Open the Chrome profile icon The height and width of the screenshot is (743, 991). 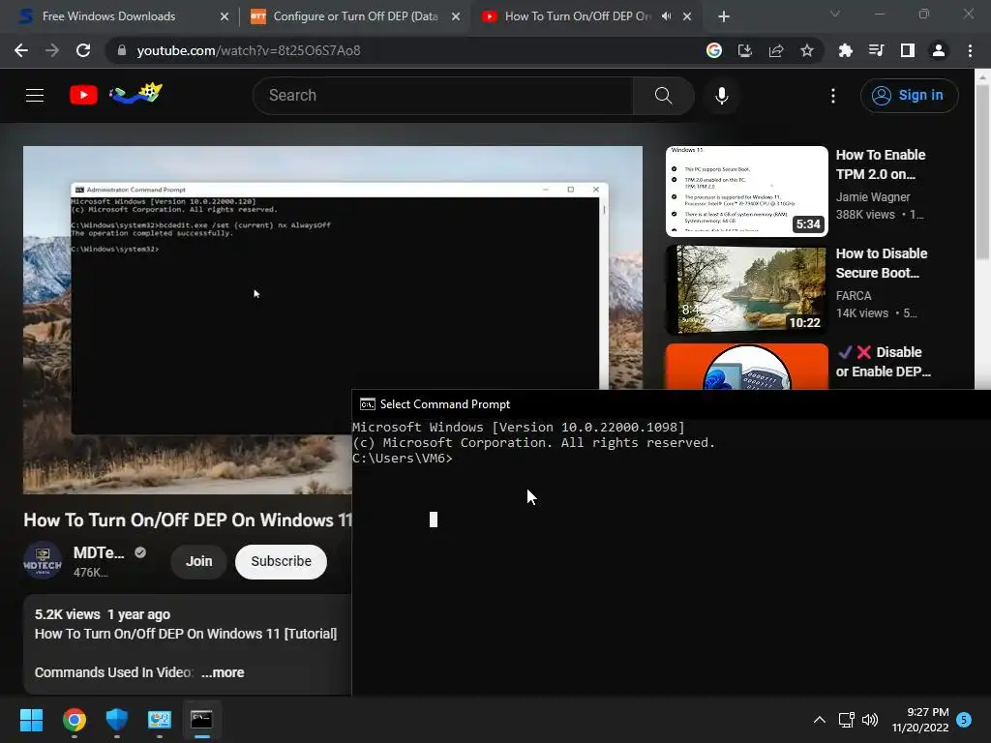coord(938,50)
